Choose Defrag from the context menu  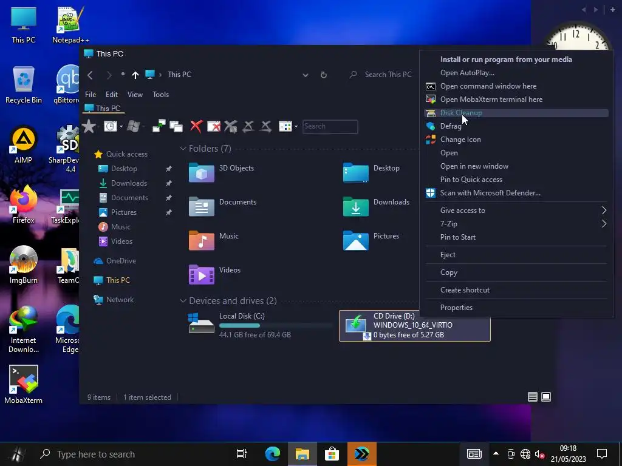point(516,126)
